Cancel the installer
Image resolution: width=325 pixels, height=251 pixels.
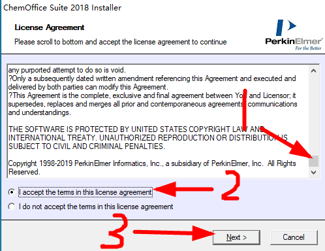(x=294, y=237)
